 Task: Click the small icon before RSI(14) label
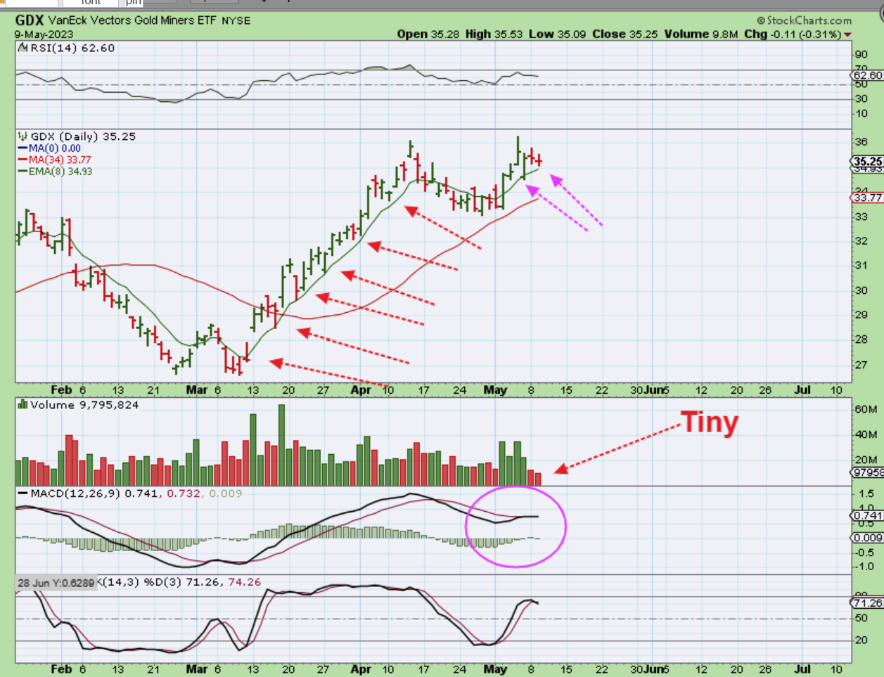[x=23, y=48]
